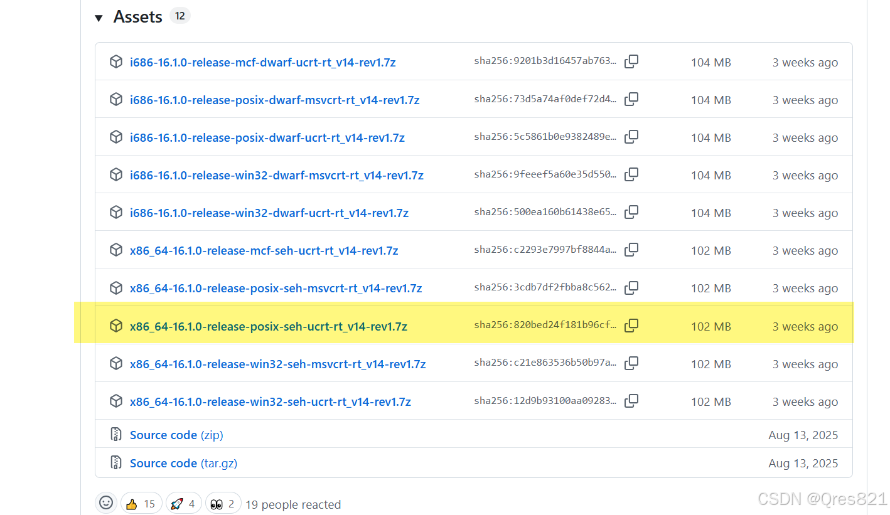Click package icon of i686 posix-dwarf-ucrt asset

[115, 137]
